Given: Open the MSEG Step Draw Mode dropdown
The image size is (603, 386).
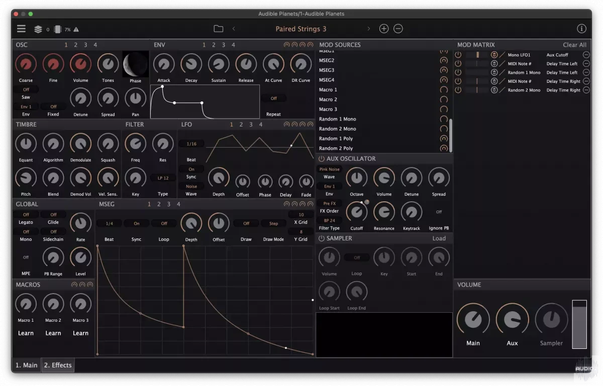Looking at the screenshot, I should point(273,223).
